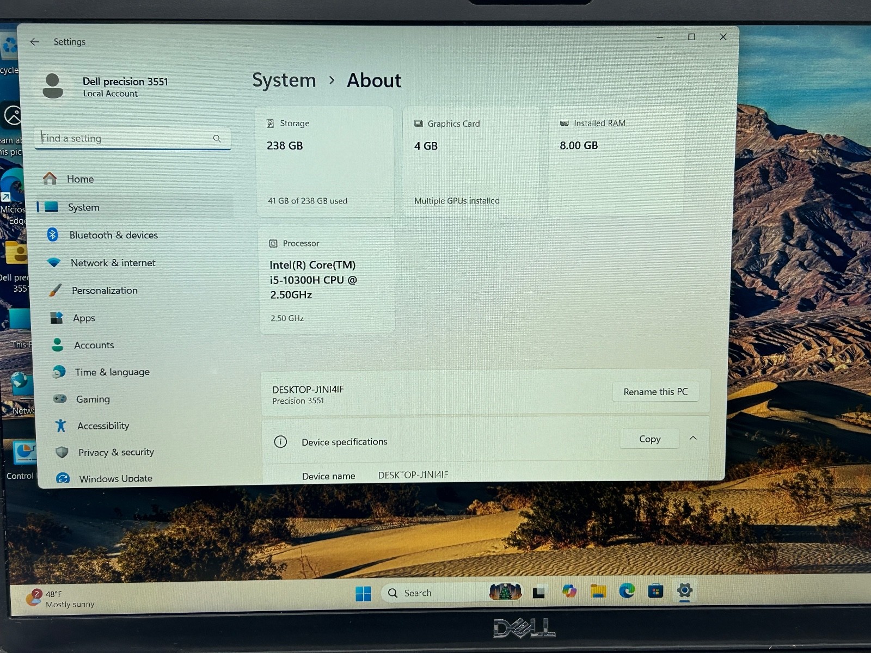The height and width of the screenshot is (653, 871).
Task: Click the Rename this PC button
Action: pyautogui.click(x=655, y=392)
